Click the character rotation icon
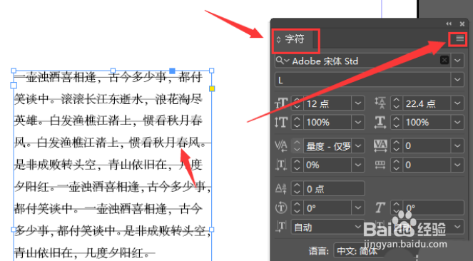 click(x=281, y=208)
